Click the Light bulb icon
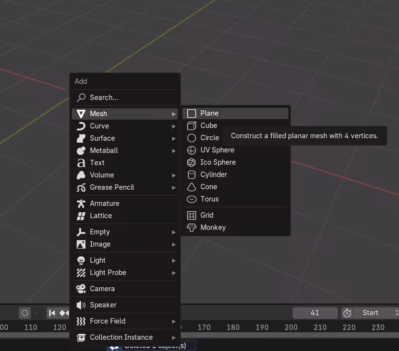 click(81, 260)
